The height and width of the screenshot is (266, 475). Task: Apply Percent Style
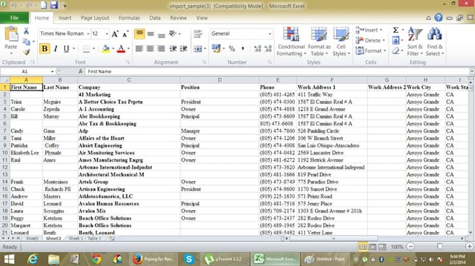coord(232,49)
